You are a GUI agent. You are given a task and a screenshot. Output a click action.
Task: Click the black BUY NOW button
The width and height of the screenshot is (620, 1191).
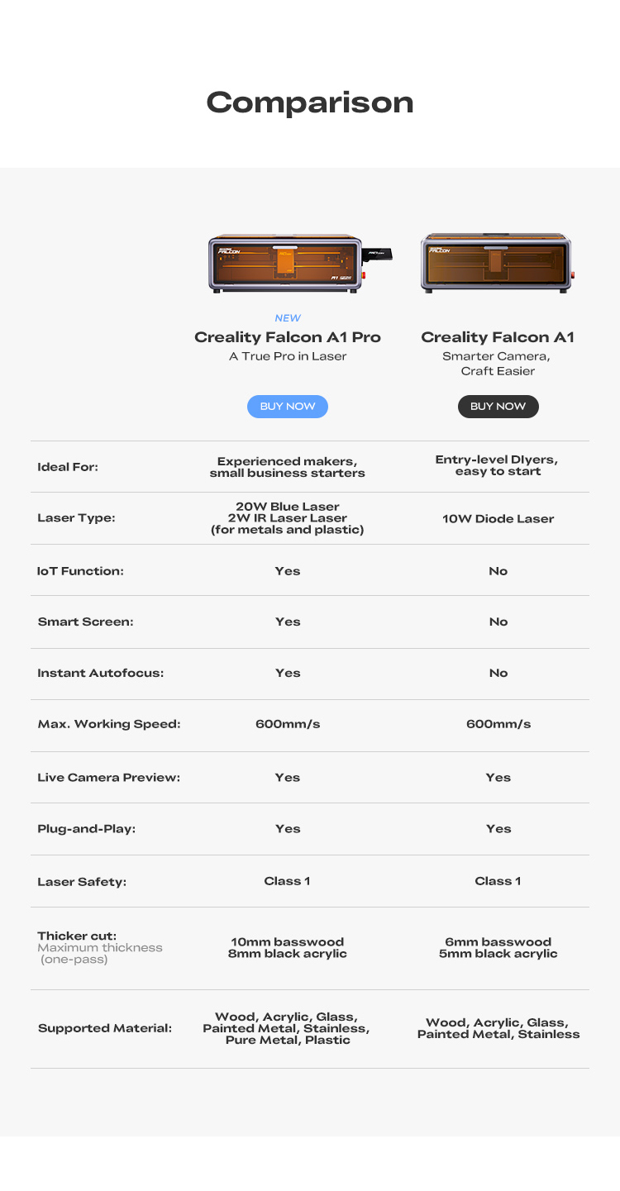click(498, 407)
